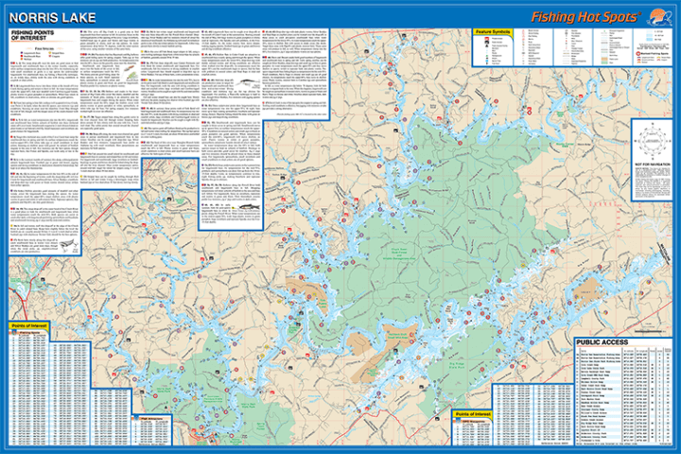Image resolution: width=681 pixels, height=454 pixels.
Task: Click the red boat ramp symbol in the Feature Symbols legend
Action: 486,38
